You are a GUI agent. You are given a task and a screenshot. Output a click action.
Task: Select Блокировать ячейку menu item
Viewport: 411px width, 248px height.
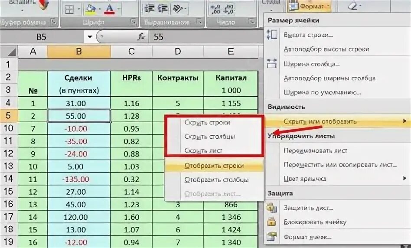click(x=315, y=222)
